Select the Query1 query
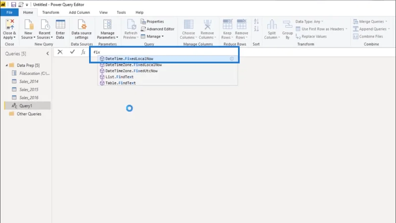 point(27,106)
